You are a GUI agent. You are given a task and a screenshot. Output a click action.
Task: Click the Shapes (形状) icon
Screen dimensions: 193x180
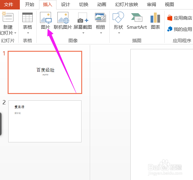coord(118,17)
